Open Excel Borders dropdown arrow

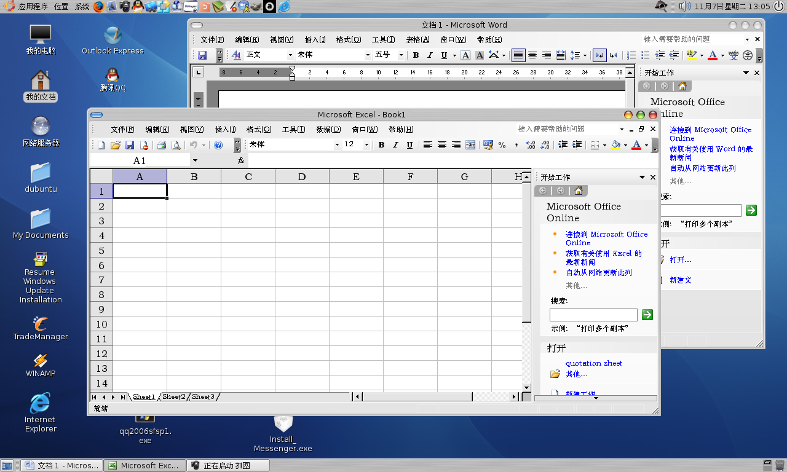point(604,145)
